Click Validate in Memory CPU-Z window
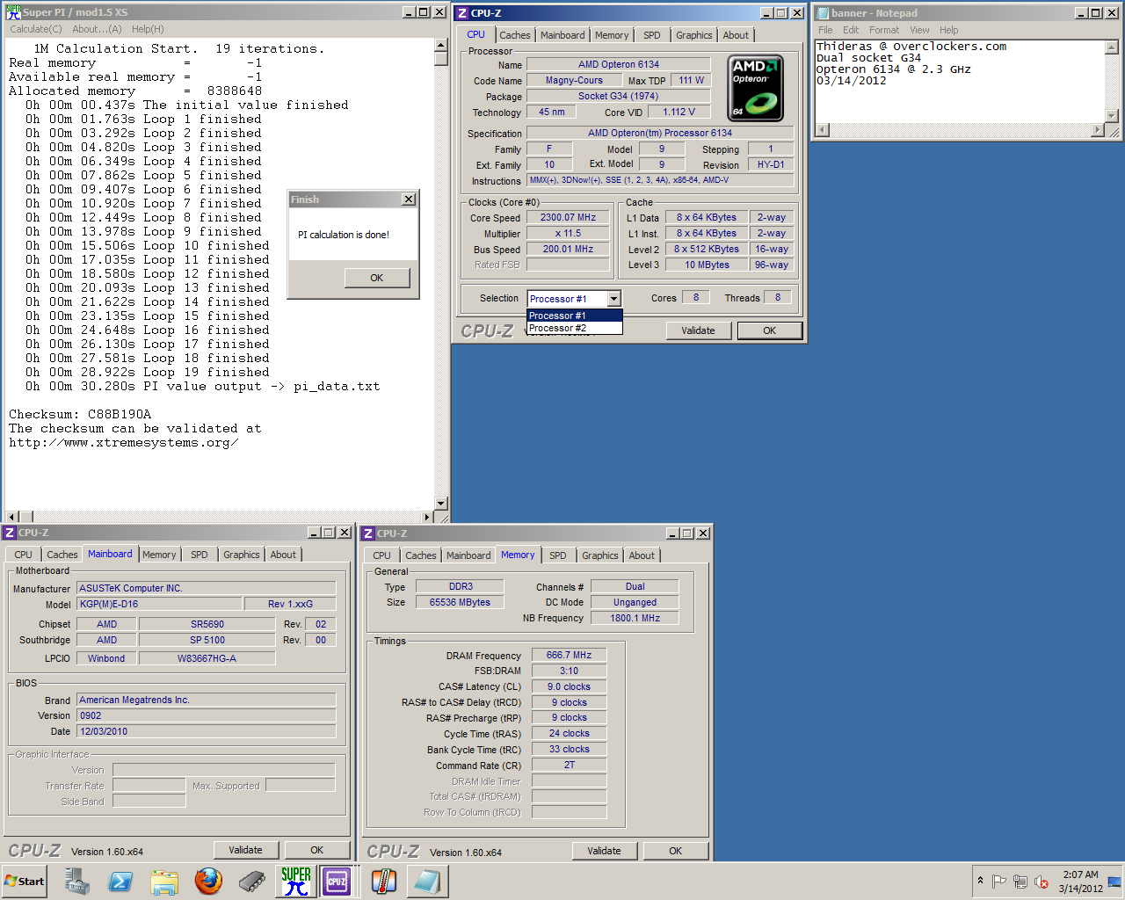 tap(605, 851)
